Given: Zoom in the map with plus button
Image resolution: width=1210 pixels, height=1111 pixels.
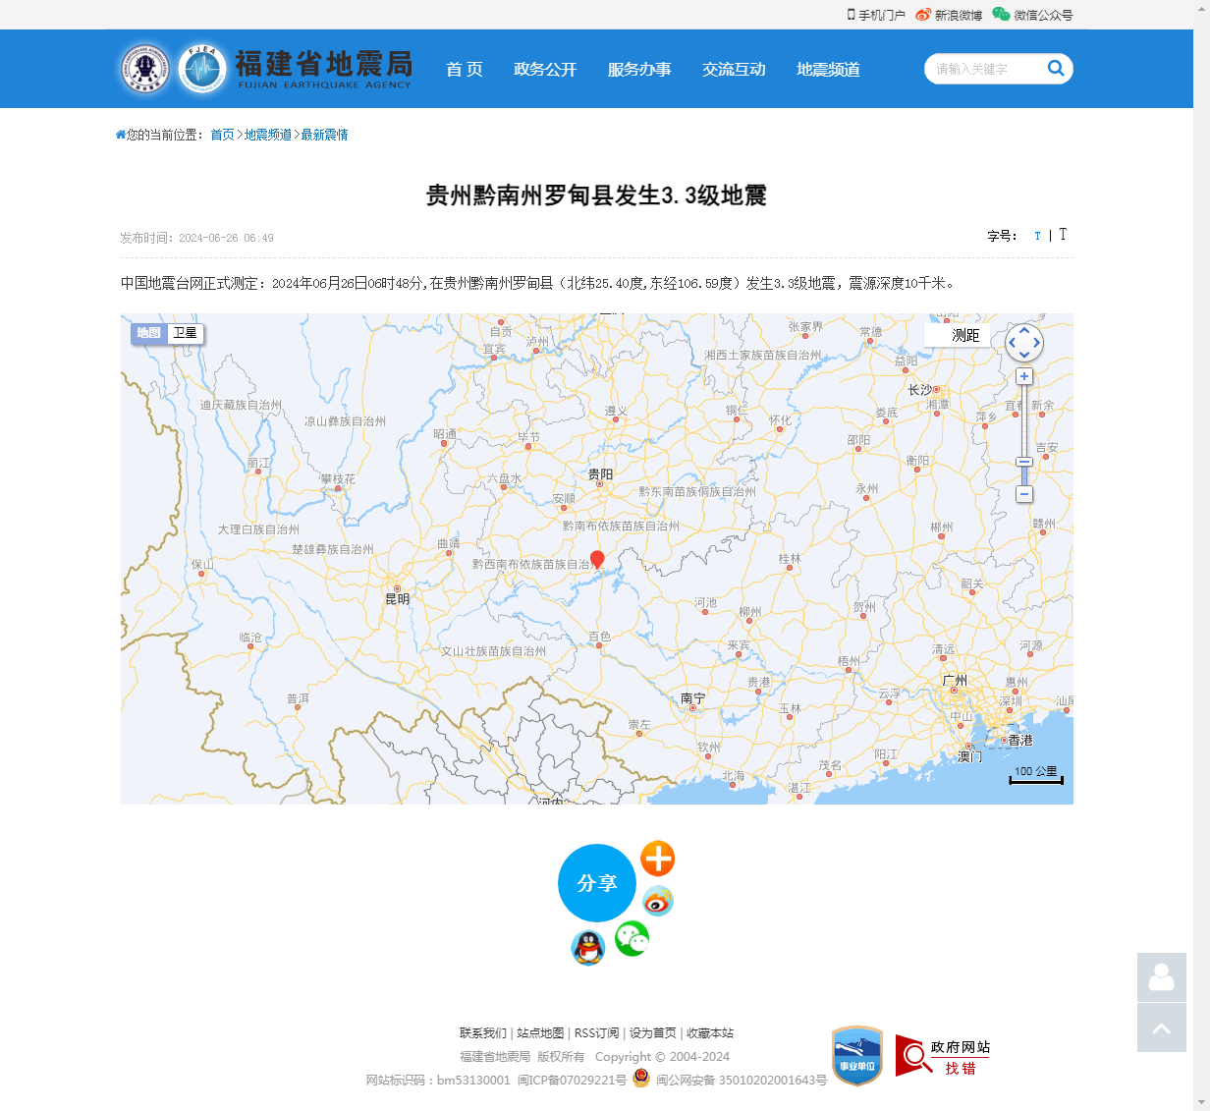Looking at the screenshot, I should [x=1024, y=376].
